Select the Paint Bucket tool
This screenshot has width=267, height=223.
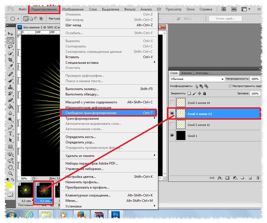click(x=10, y=106)
